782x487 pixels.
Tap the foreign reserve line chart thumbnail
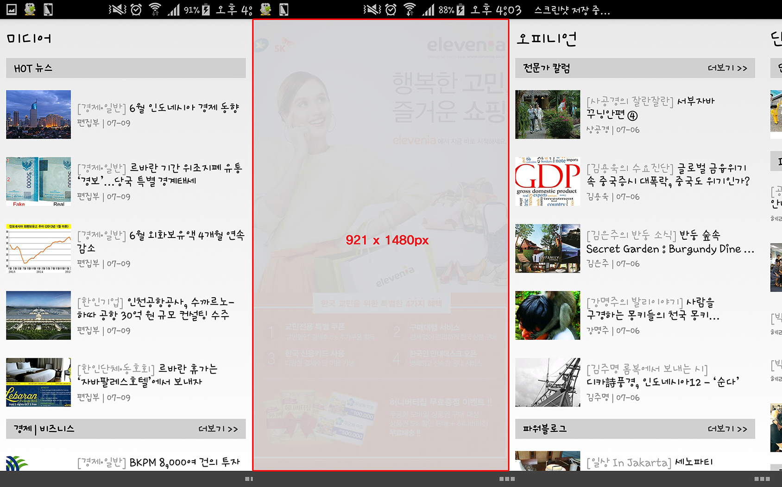tap(38, 249)
